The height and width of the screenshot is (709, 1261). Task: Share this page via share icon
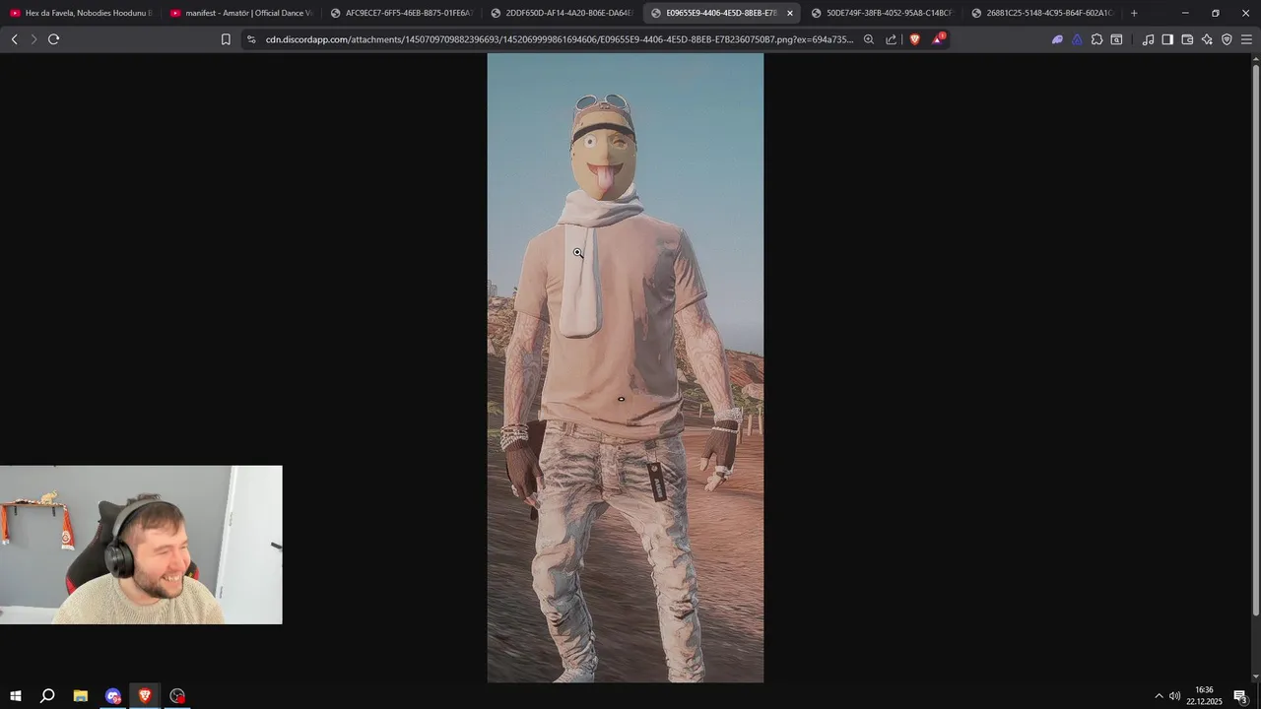tap(892, 39)
